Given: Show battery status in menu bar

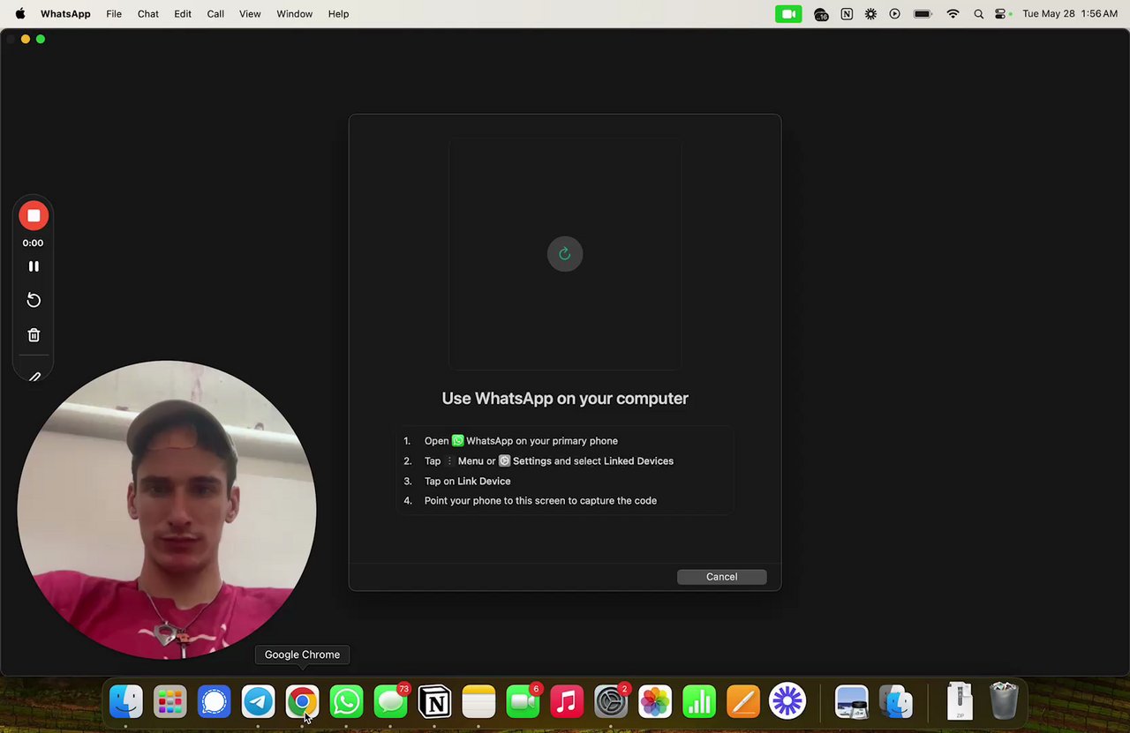Looking at the screenshot, I should pyautogui.click(x=923, y=14).
